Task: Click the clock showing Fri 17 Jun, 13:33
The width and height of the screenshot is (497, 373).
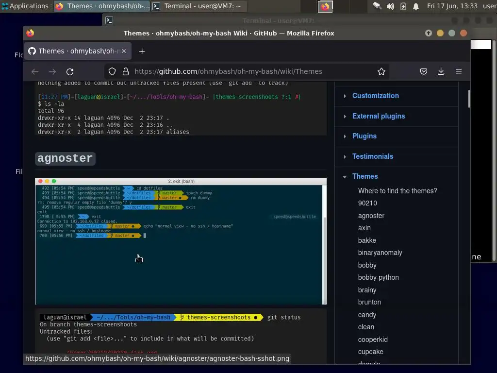Action: tap(452, 6)
